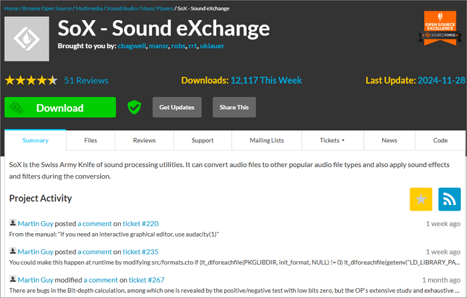The height and width of the screenshot is (298, 467).
Task: Open Browse Open Source breadcrumb link
Action: coord(47,9)
